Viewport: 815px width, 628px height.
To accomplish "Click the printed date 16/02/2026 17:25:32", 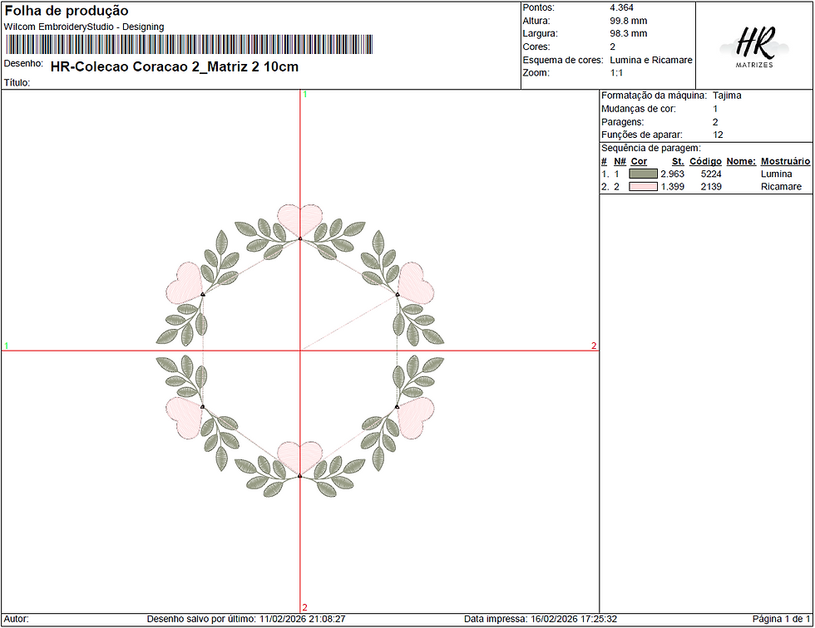I will click(x=573, y=619).
